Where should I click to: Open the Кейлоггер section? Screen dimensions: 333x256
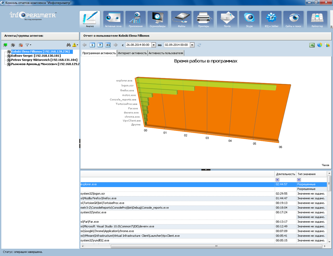tap(317, 19)
